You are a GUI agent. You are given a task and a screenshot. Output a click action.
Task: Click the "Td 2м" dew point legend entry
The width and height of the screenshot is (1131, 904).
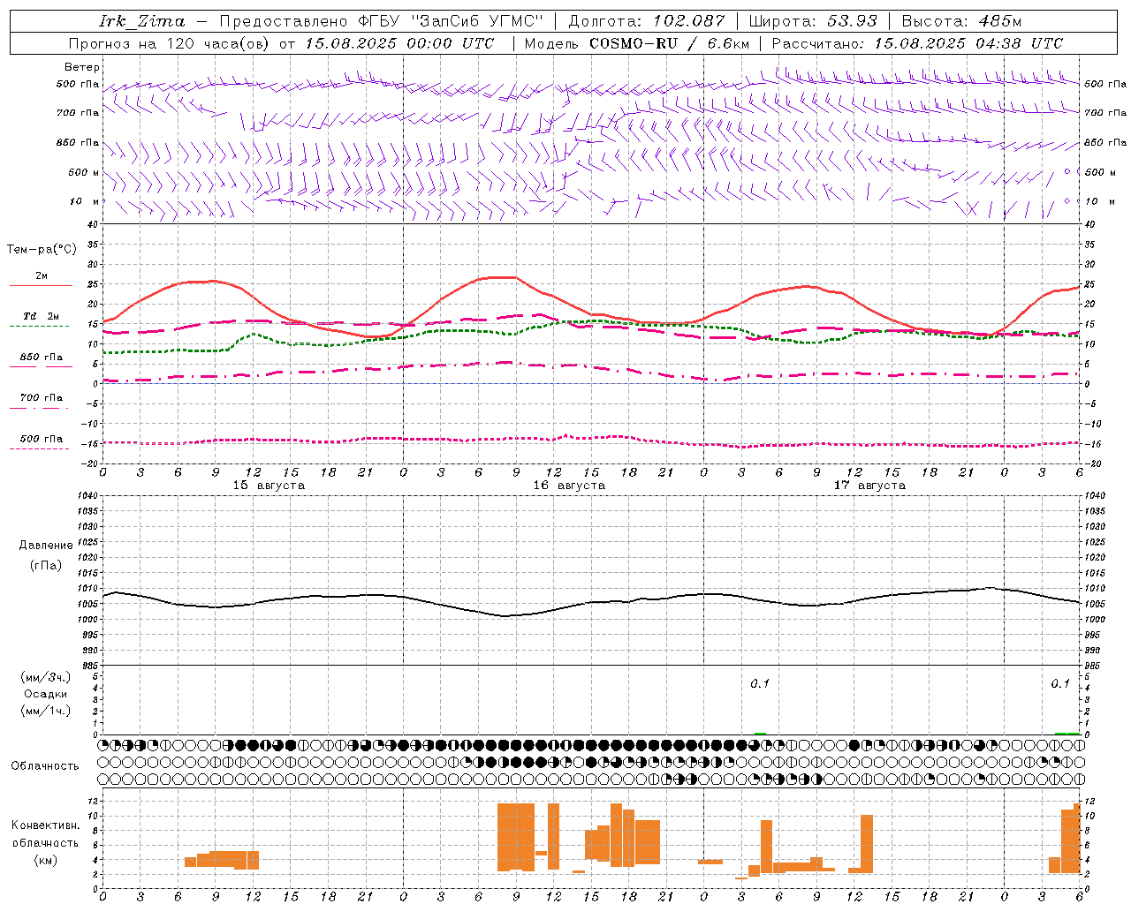[x=41, y=315]
